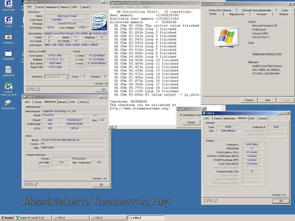Open the Bilgisayar Adı tab
This screenshot has height=221, width=295.
(x=237, y=14)
